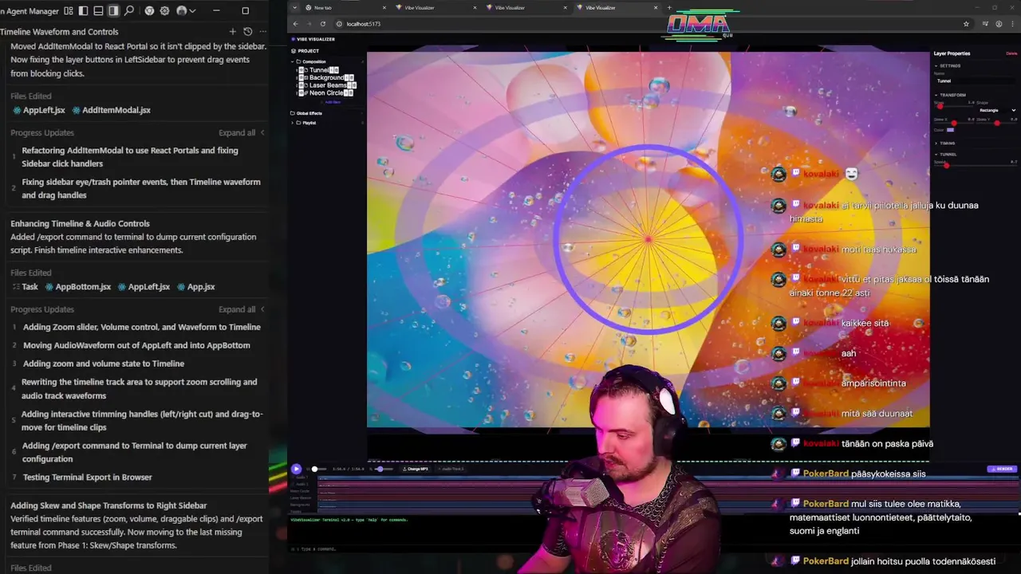This screenshot has height=574, width=1021.
Task: Toggle the primary sidebar in Agent Manager
Action: pyautogui.click(x=84, y=10)
